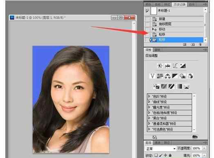Click the fill 100% input field

(196, 155)
